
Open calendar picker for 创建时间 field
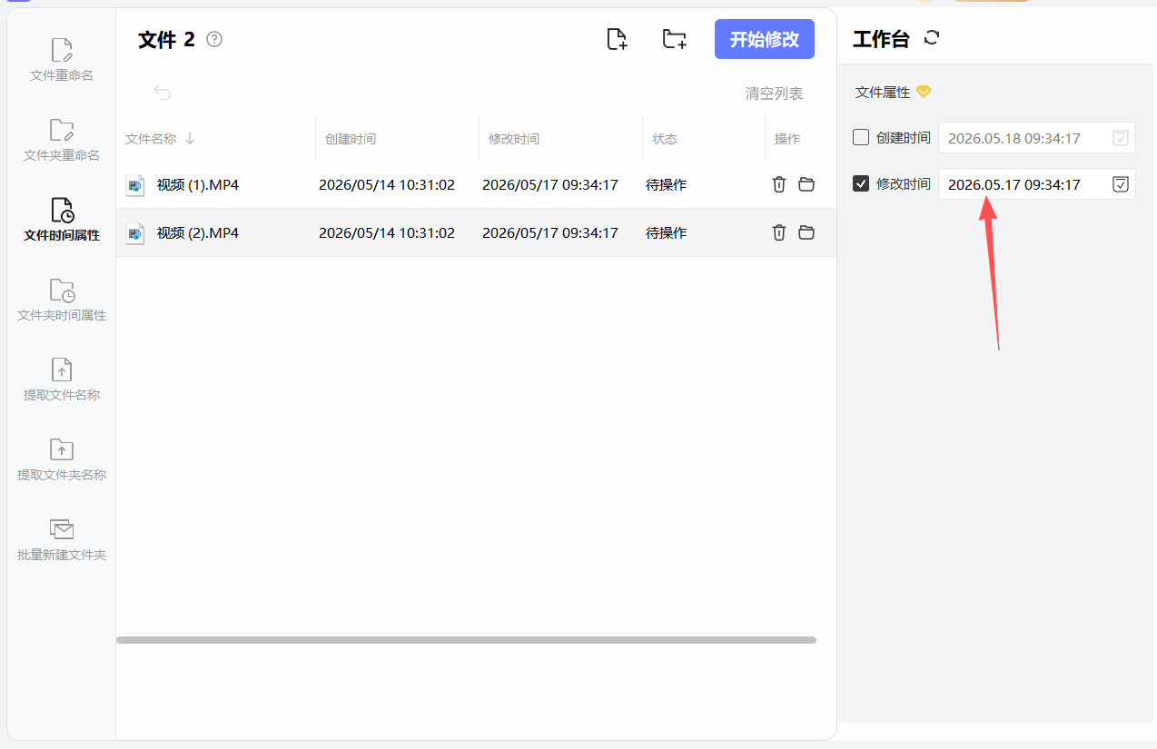(1121, 138)
